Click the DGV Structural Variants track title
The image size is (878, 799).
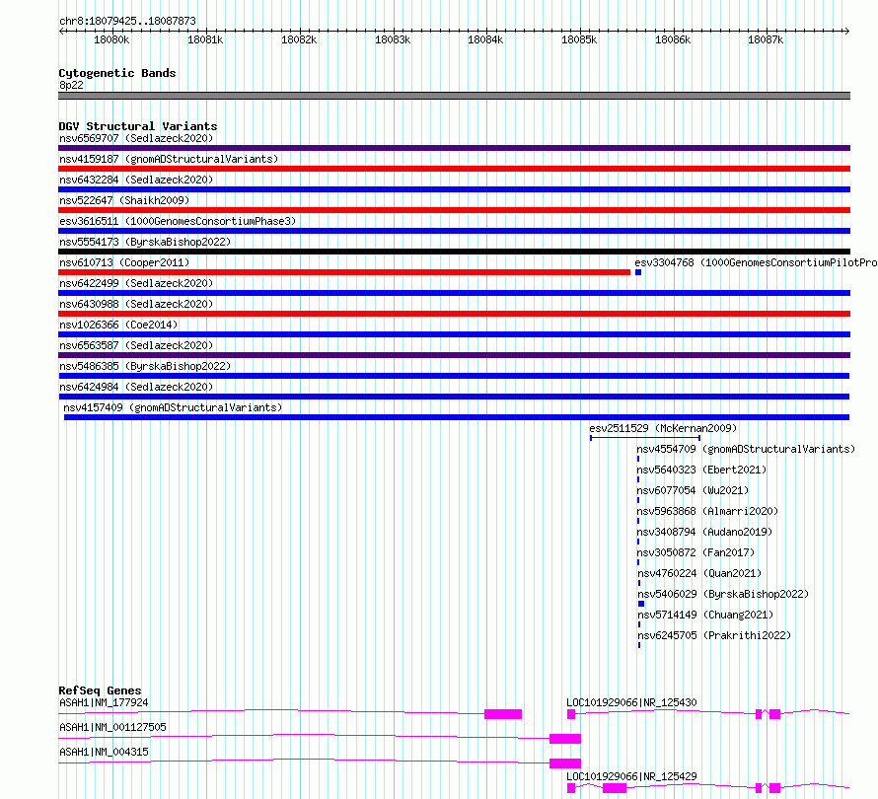(x=138, y=126)
